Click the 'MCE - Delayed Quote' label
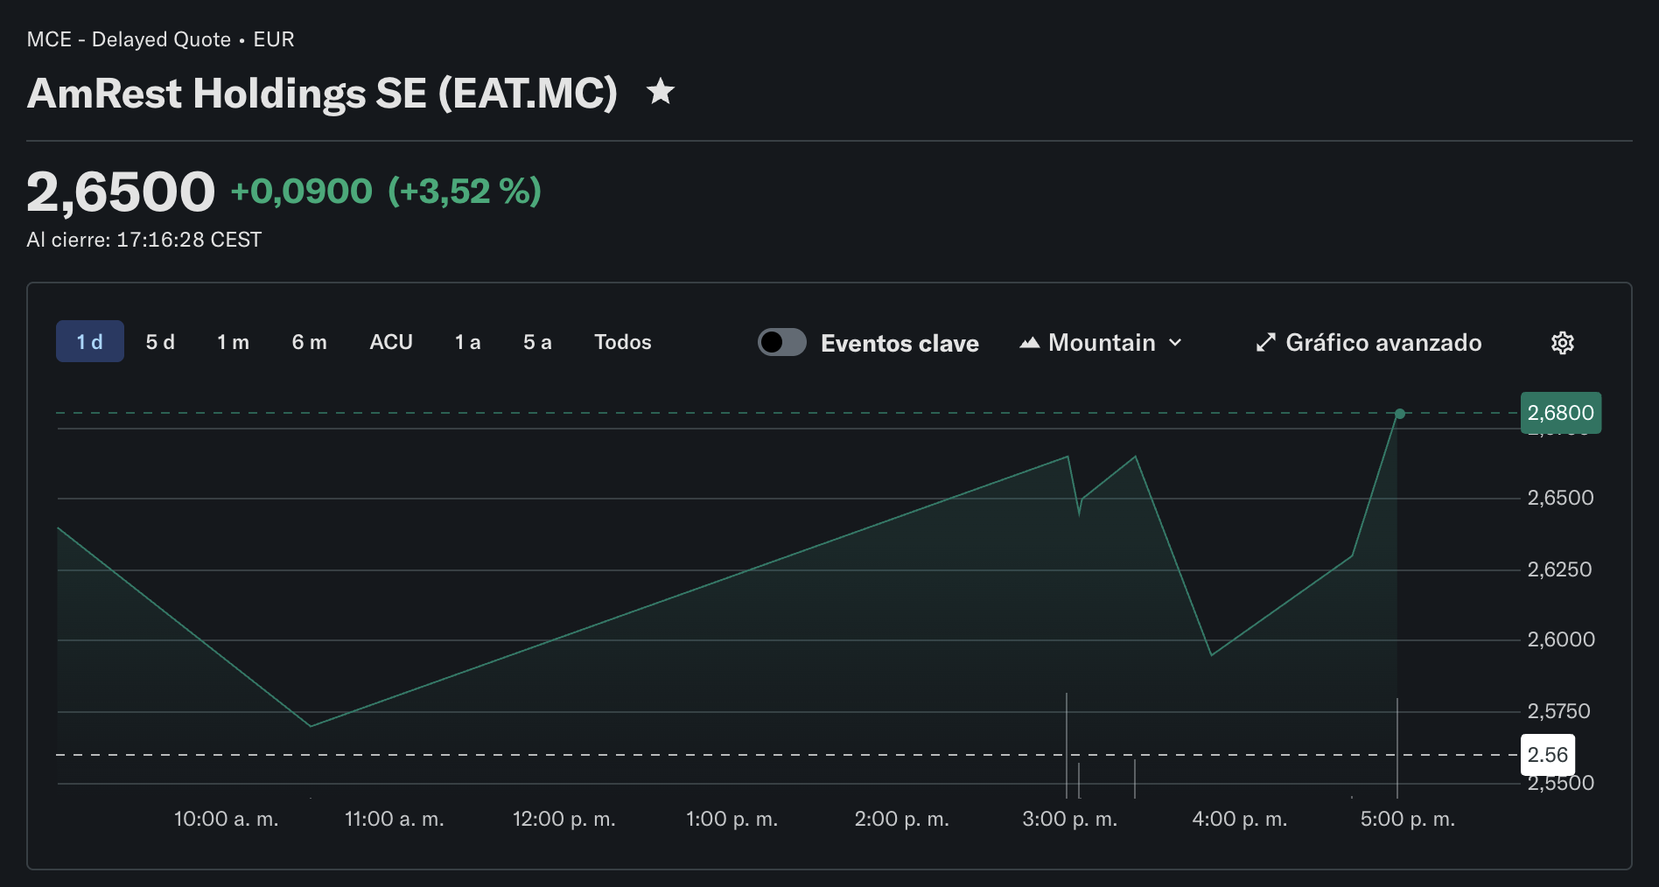Viewport: 1659px width, 887px height. click(x=129, y=39)
